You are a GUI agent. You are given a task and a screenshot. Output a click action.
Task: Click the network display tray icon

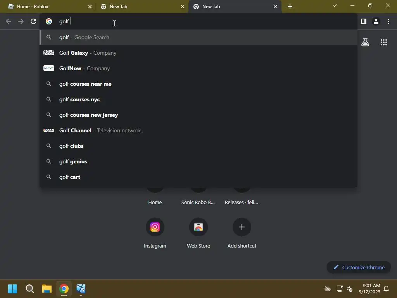(x=340, y=289)
